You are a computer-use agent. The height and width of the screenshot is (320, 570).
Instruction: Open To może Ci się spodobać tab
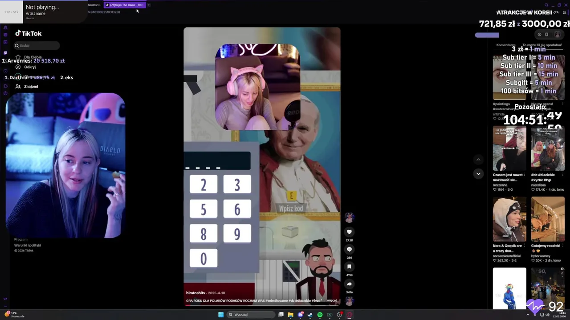(x=542, y=45)
